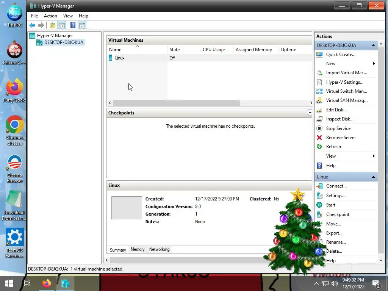The height and width of the screenshot is (291, 388).
Task: Collapse the Linux actions section
Action: (x=373, y=177)
